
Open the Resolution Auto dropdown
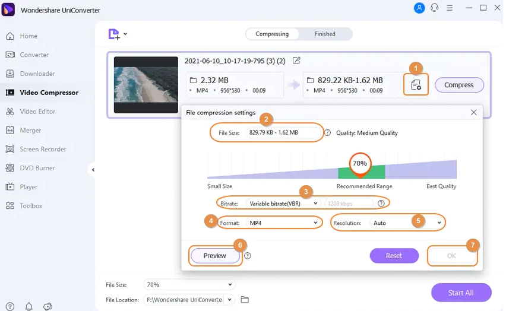pos(407,223)
